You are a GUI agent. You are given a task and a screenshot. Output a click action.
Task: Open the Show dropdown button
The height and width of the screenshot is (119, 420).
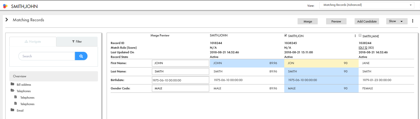click(x=396, y=21)
